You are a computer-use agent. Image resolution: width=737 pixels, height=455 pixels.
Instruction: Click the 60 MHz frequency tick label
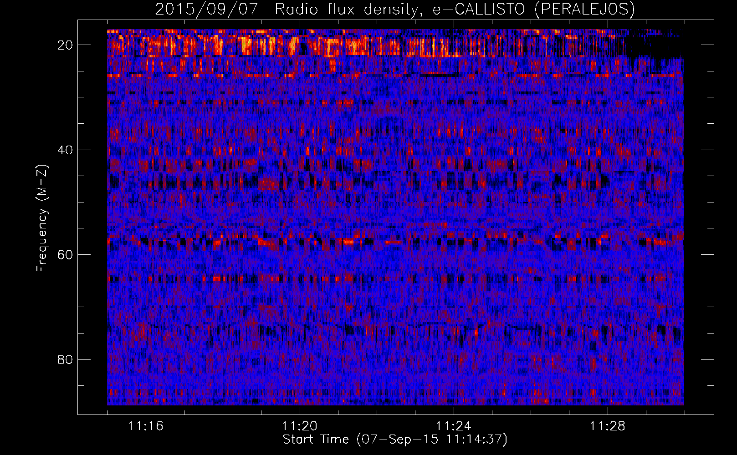pyautogui.click(x=66, y=254)
